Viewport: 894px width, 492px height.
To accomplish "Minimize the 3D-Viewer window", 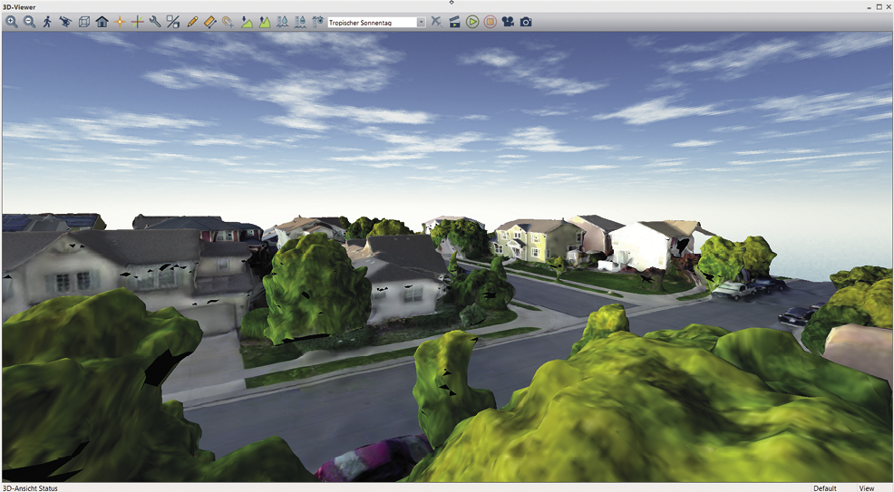I will [869, 7].
